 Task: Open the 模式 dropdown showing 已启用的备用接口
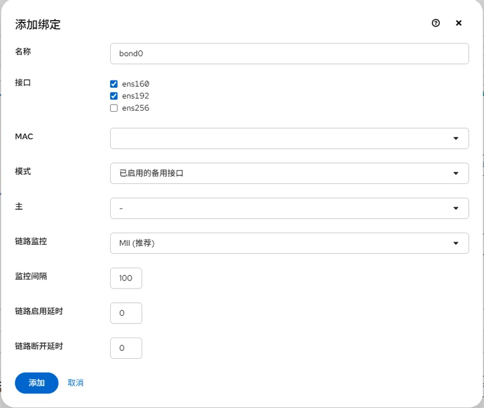[289, 173]
